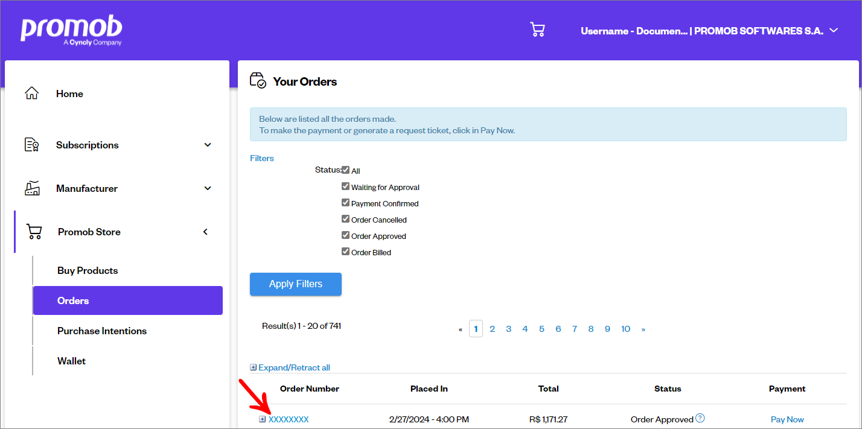Open Wallet page
862x429 pixels.
click(x=71, y=361)
